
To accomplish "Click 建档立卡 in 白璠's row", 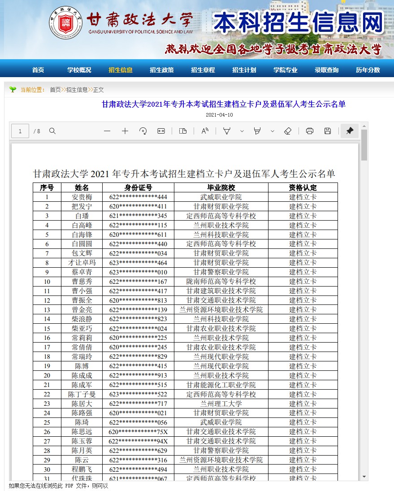I will (x=303, y=216).
